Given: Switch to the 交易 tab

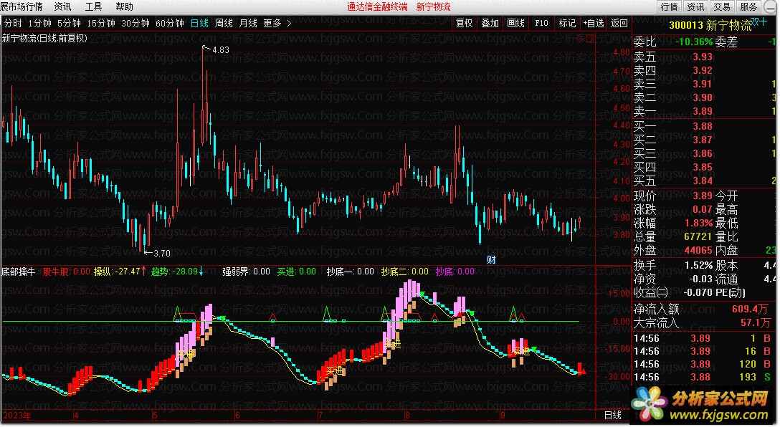Looking at the screenshot, I should 722,6.
